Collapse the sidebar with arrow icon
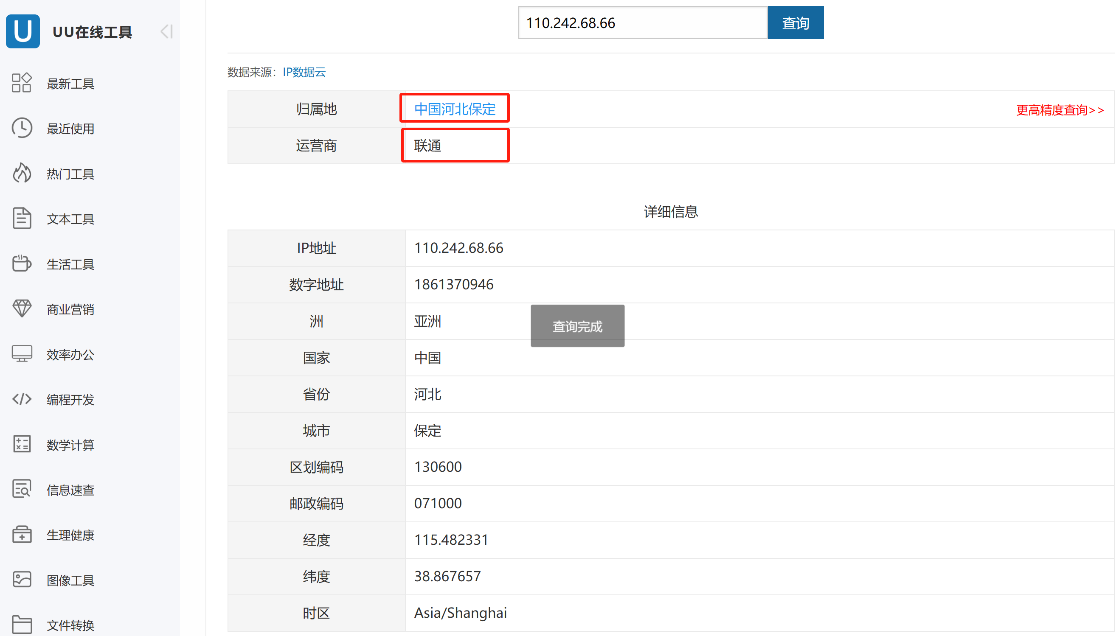 pyautogui.click(x=166, y=31)
